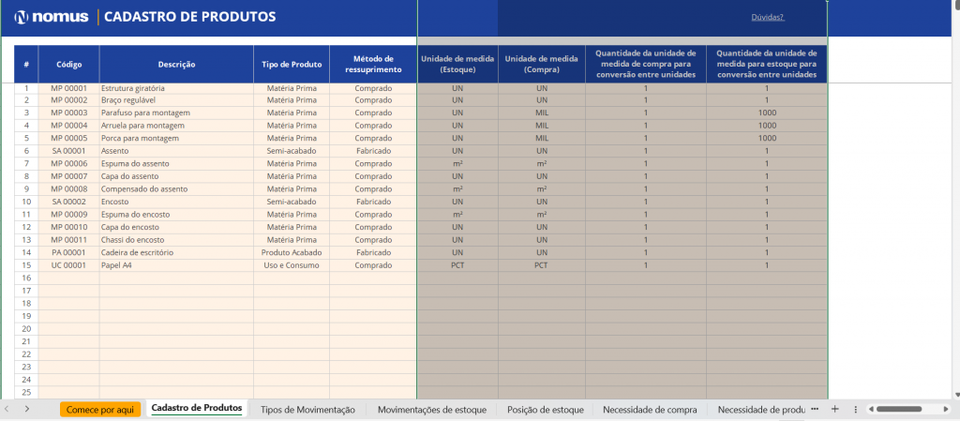Select Tipo de Produto cell for Papel A4
960x421 pixels.
(x=291, y=265)
